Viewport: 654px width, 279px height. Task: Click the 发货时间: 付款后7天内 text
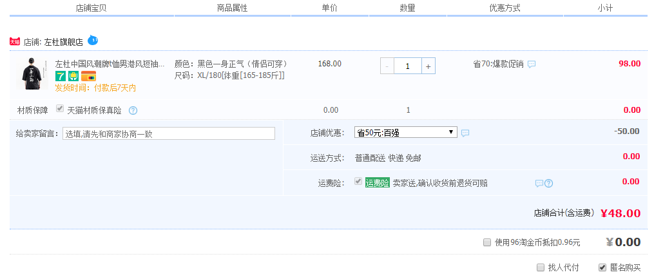(x=95, y=88)
